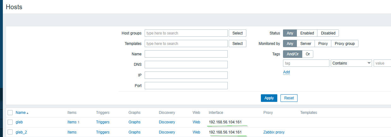Screen dimensions: 391x137
Task: Focus the IP filter field
Action: click(186, 75)
